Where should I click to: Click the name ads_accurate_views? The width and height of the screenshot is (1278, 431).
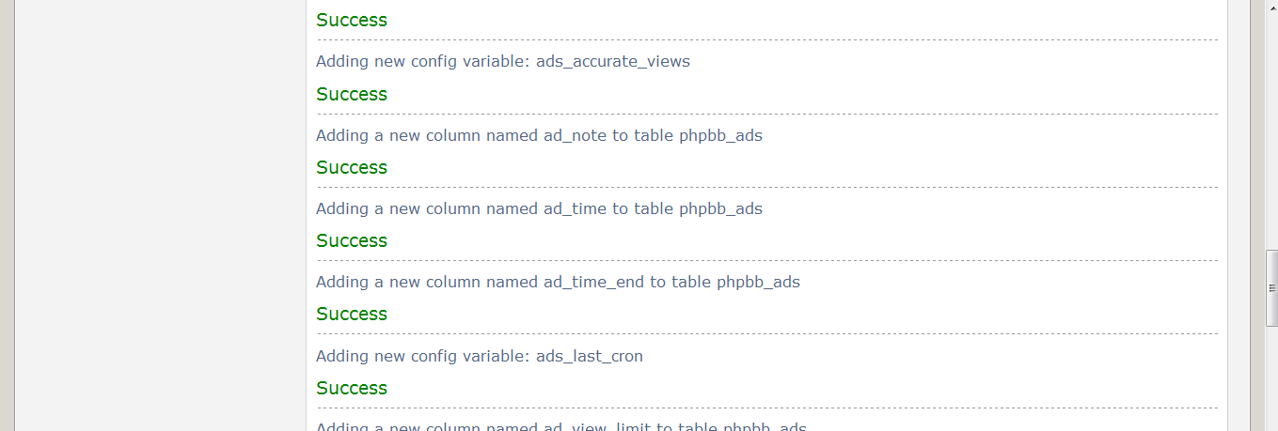coord(613,61)
